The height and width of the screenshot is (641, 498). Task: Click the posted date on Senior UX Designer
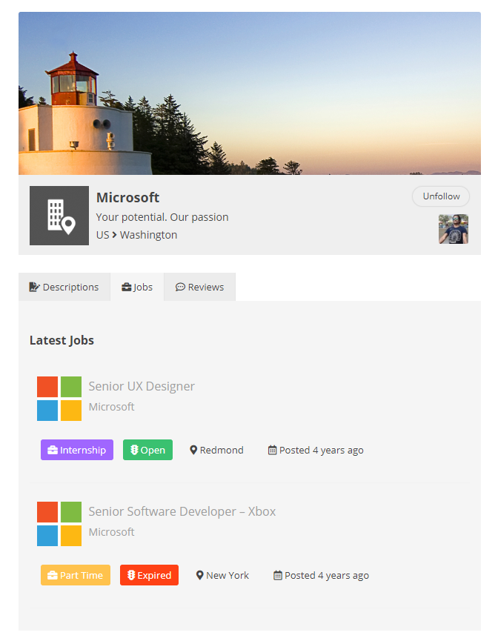click(316, 450)
